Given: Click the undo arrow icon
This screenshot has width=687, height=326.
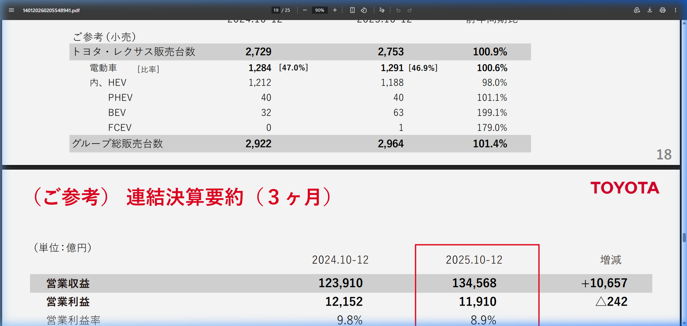Looking at the screenshot, I should [398, 10].
